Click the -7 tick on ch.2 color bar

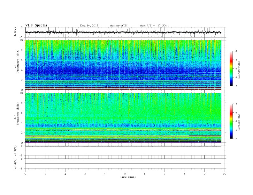click(236, 139)
